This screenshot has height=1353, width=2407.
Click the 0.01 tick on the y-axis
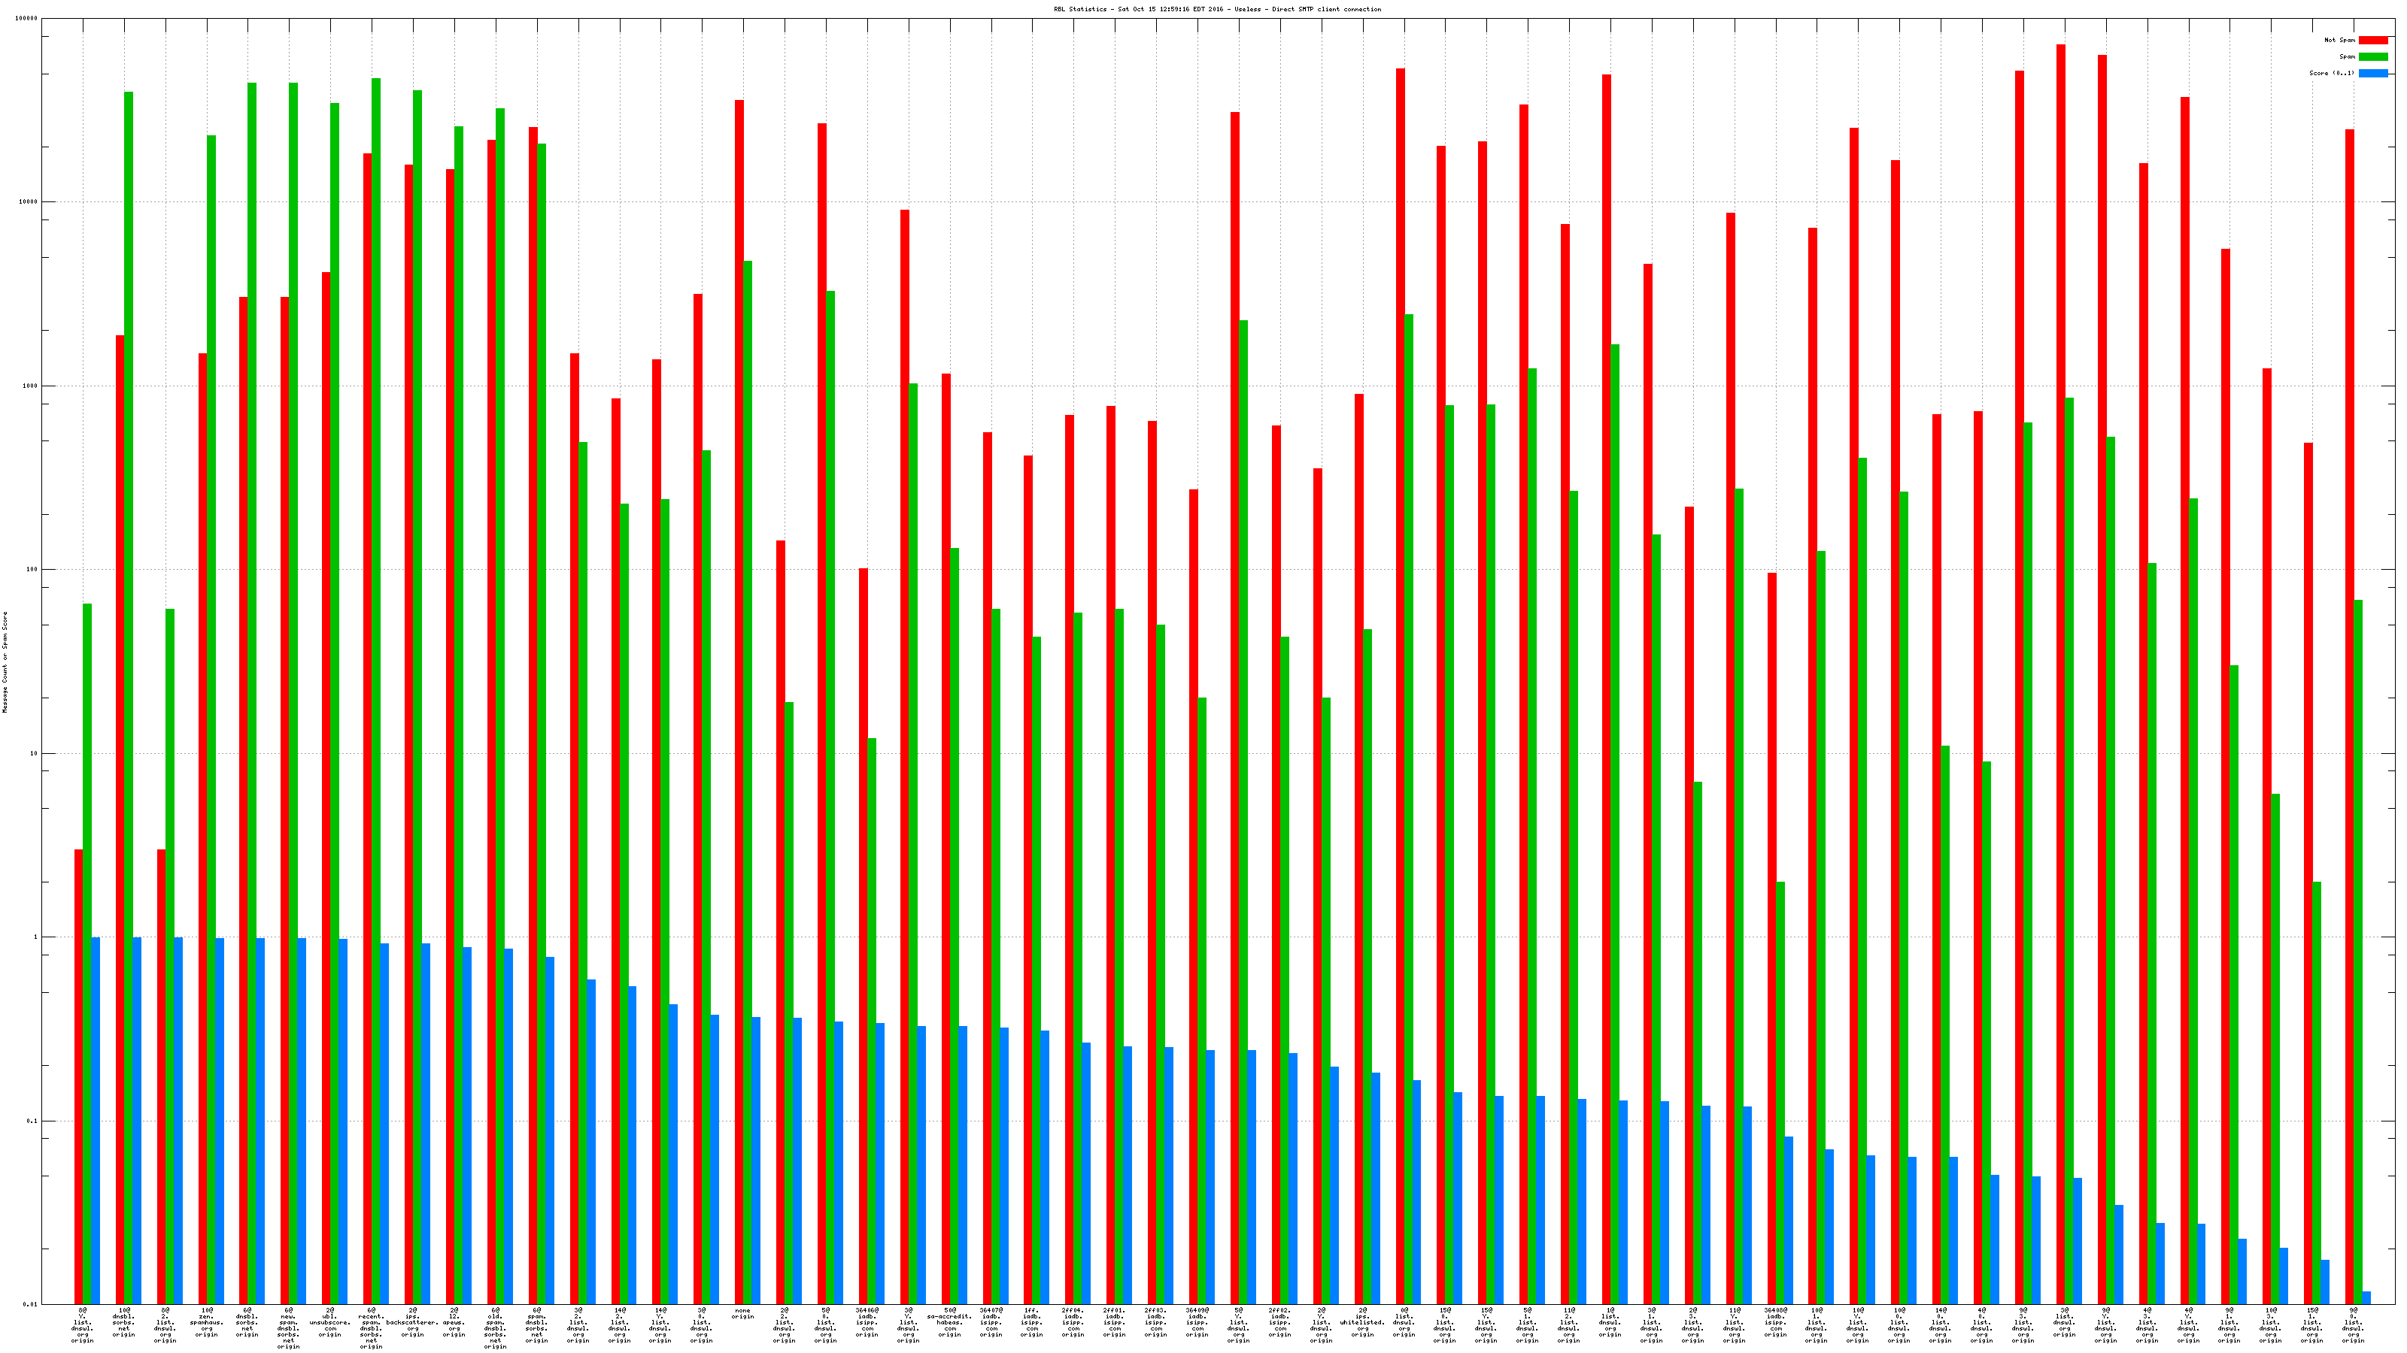(31, 1304)
